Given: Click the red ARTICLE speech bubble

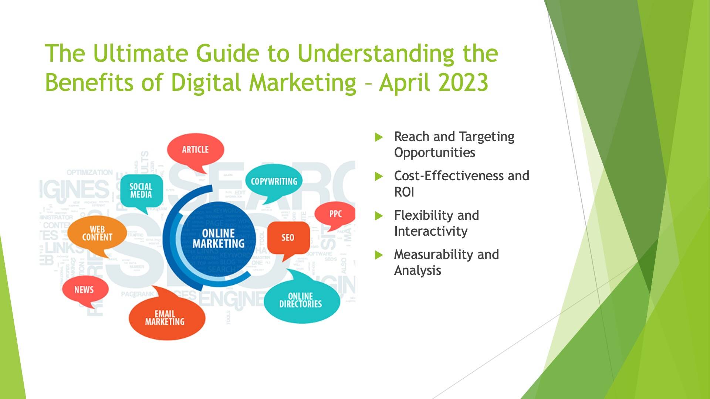Looking at the screenshot, I should pos(195,152).
